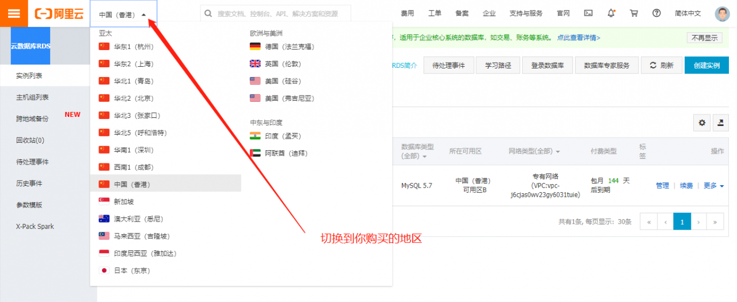Click the 刷新 refresh button
Viewport: 737px width, 302px height.
(661, 66)
